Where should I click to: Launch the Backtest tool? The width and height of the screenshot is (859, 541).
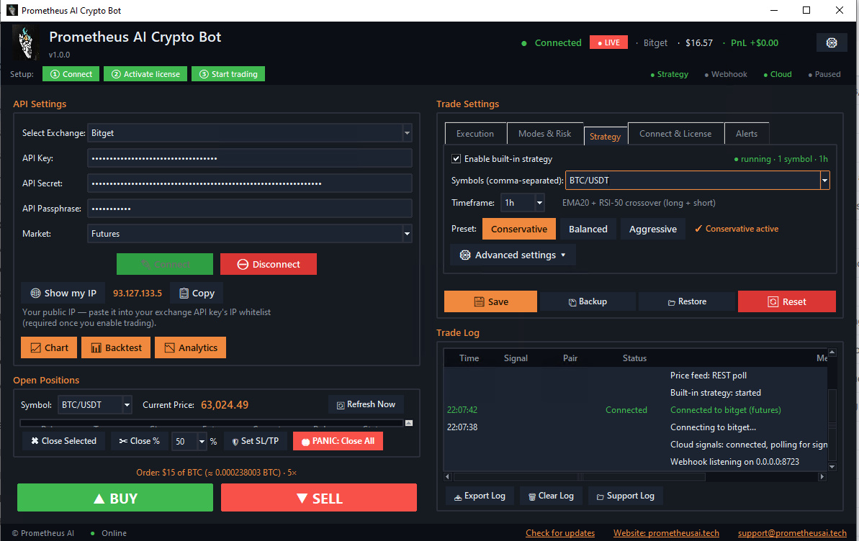(x=116, y=347)
